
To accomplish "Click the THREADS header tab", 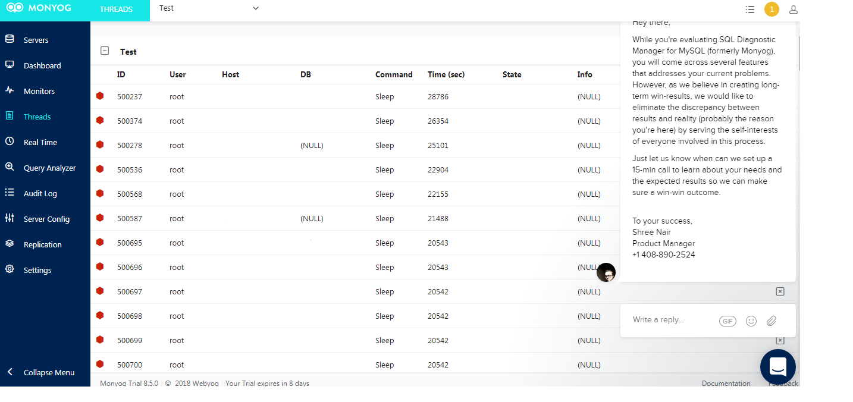I will 116,10.
